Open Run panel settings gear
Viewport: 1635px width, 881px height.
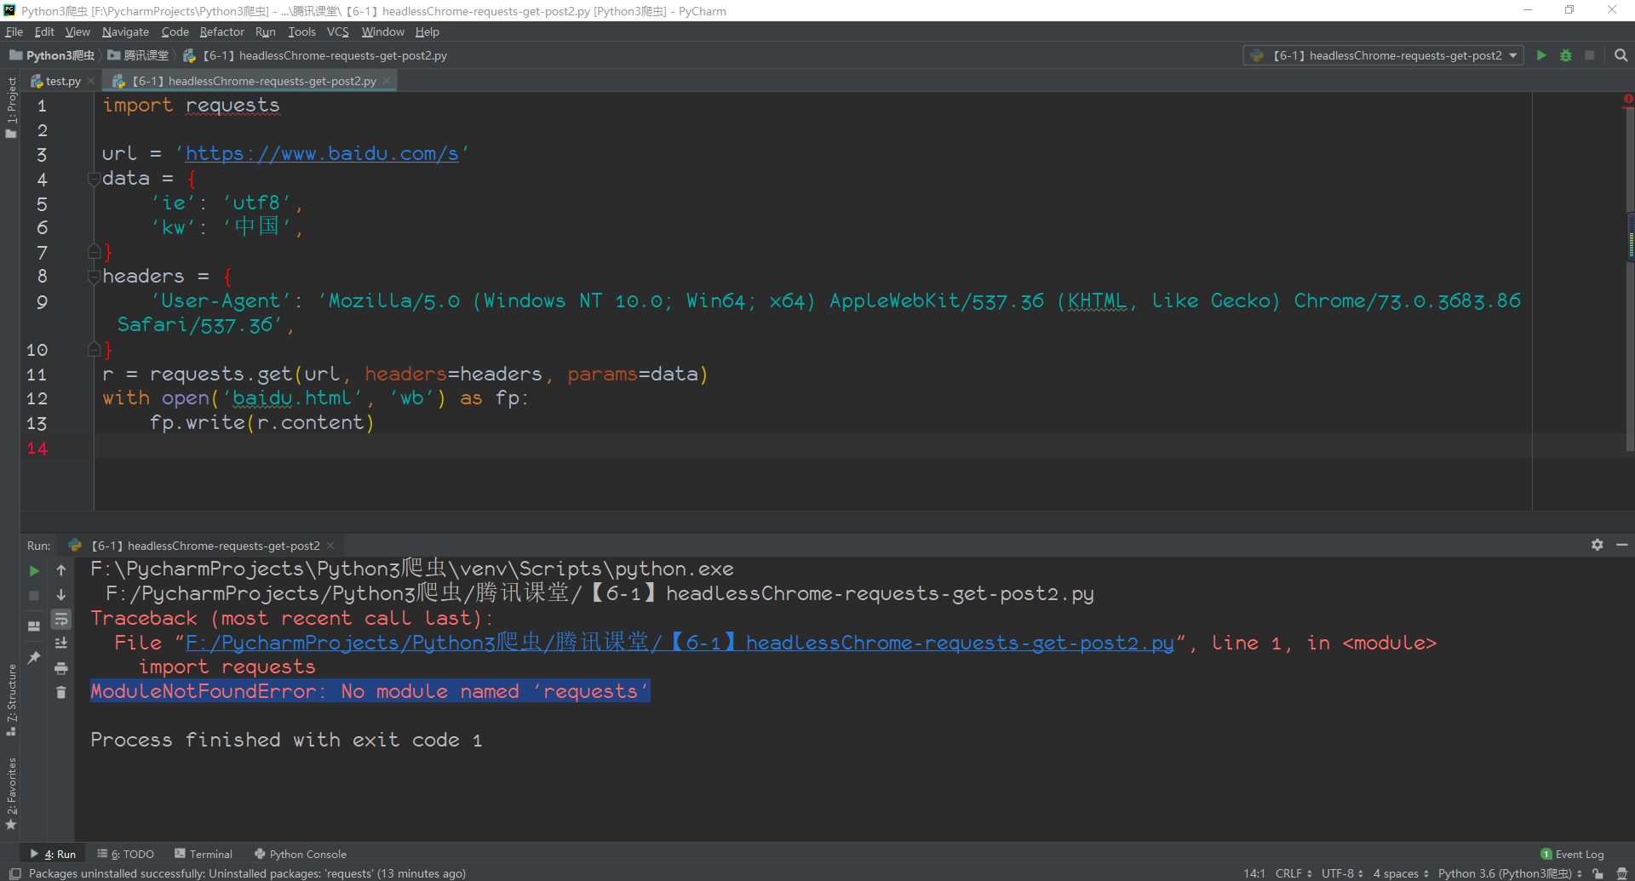coord(1598,545)
